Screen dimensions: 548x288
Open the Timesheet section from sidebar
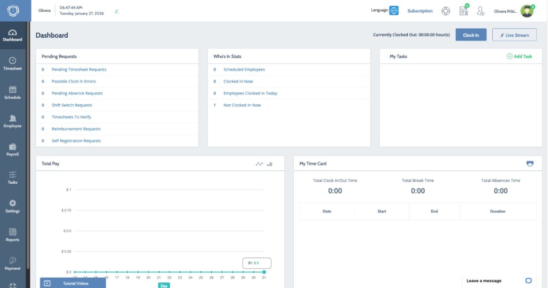pos(12,63)
